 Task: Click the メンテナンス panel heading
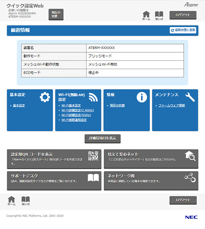click(166, 95)
